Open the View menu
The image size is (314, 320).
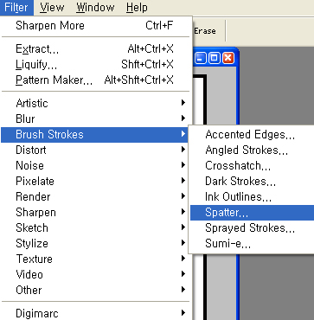(54, 8)
